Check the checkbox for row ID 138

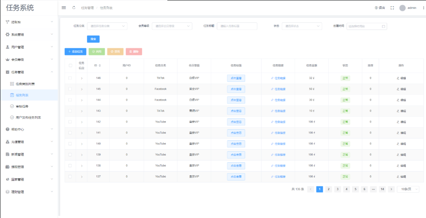click(70, 165)
